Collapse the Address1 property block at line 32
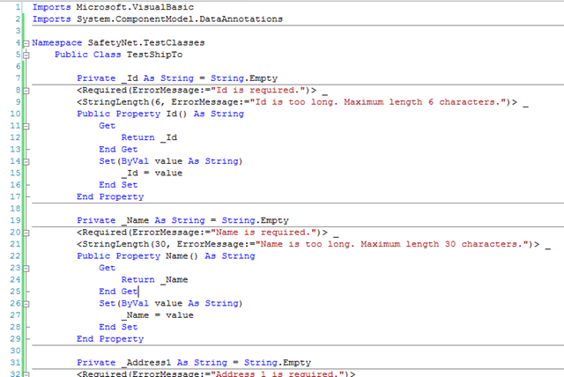Screen dimensions: 564x377 26,374
